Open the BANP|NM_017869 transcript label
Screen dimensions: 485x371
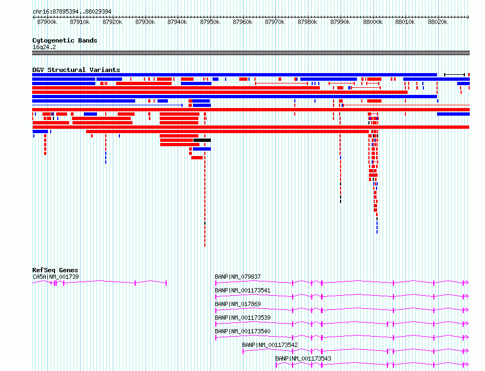238,304
